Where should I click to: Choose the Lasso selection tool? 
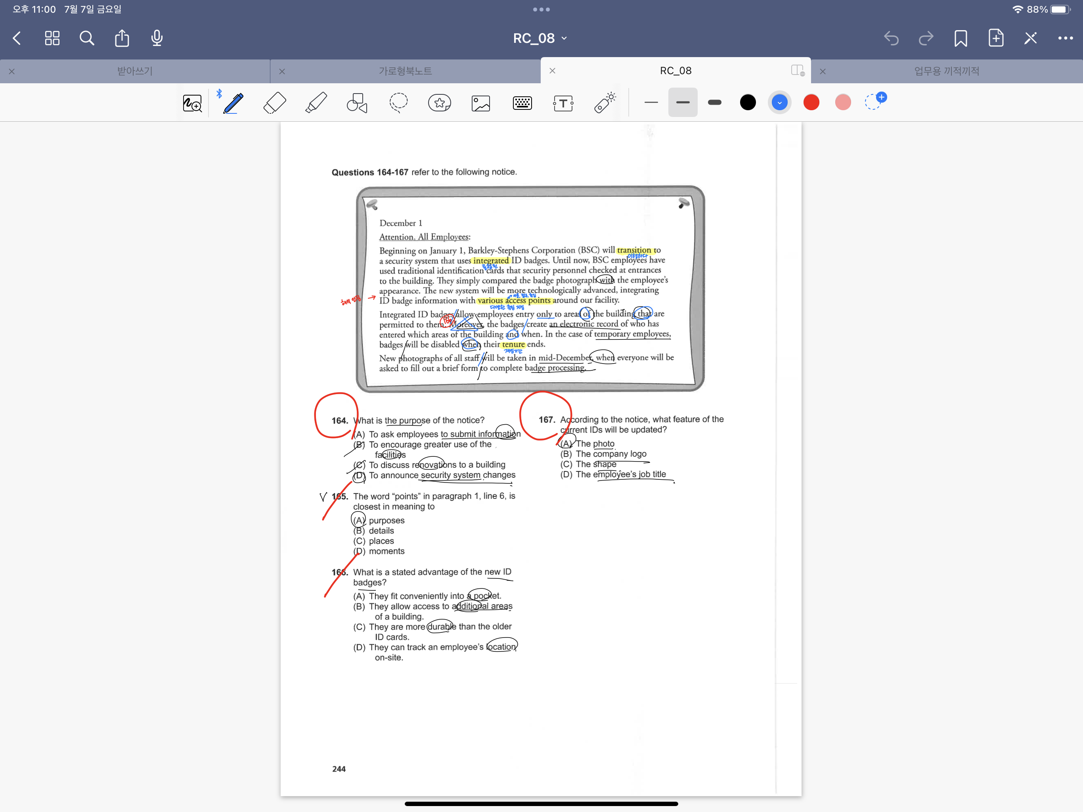pyautogui.click(x=398, y=103)
